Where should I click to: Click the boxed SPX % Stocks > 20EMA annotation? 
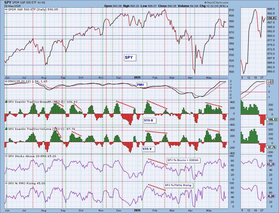point(183,160)
